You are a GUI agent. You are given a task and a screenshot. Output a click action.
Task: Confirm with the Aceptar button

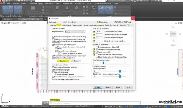click(98, 87)
